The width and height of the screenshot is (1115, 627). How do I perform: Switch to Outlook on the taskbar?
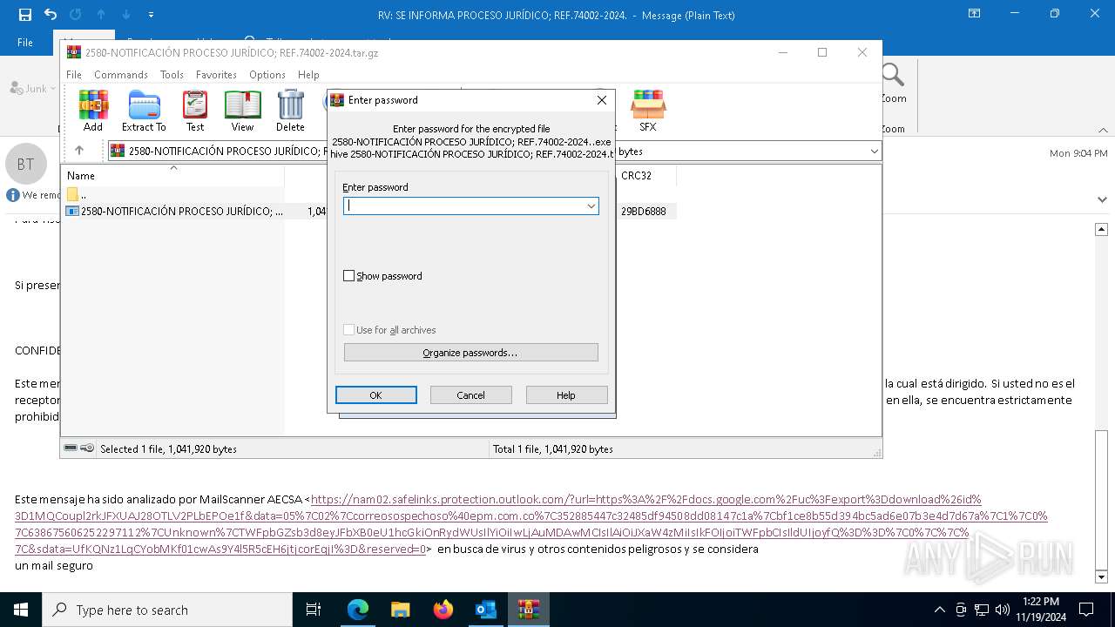coord(485,610)
